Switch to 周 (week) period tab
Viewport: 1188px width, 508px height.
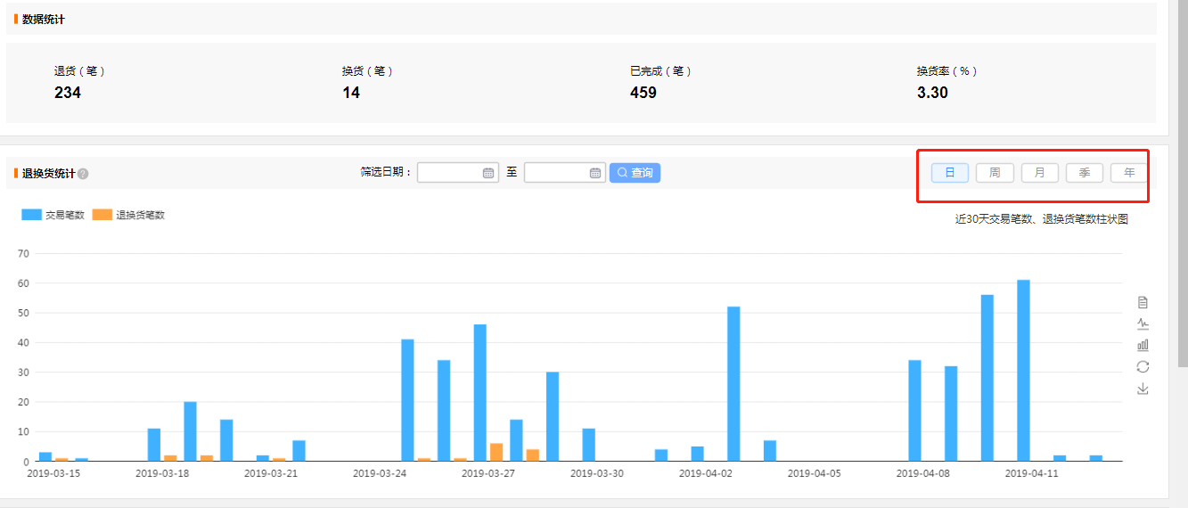click(x=995, y=173)
